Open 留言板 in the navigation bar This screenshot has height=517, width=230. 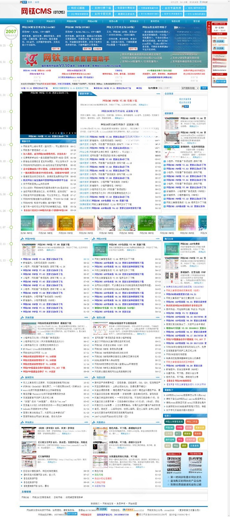(196, 21)
